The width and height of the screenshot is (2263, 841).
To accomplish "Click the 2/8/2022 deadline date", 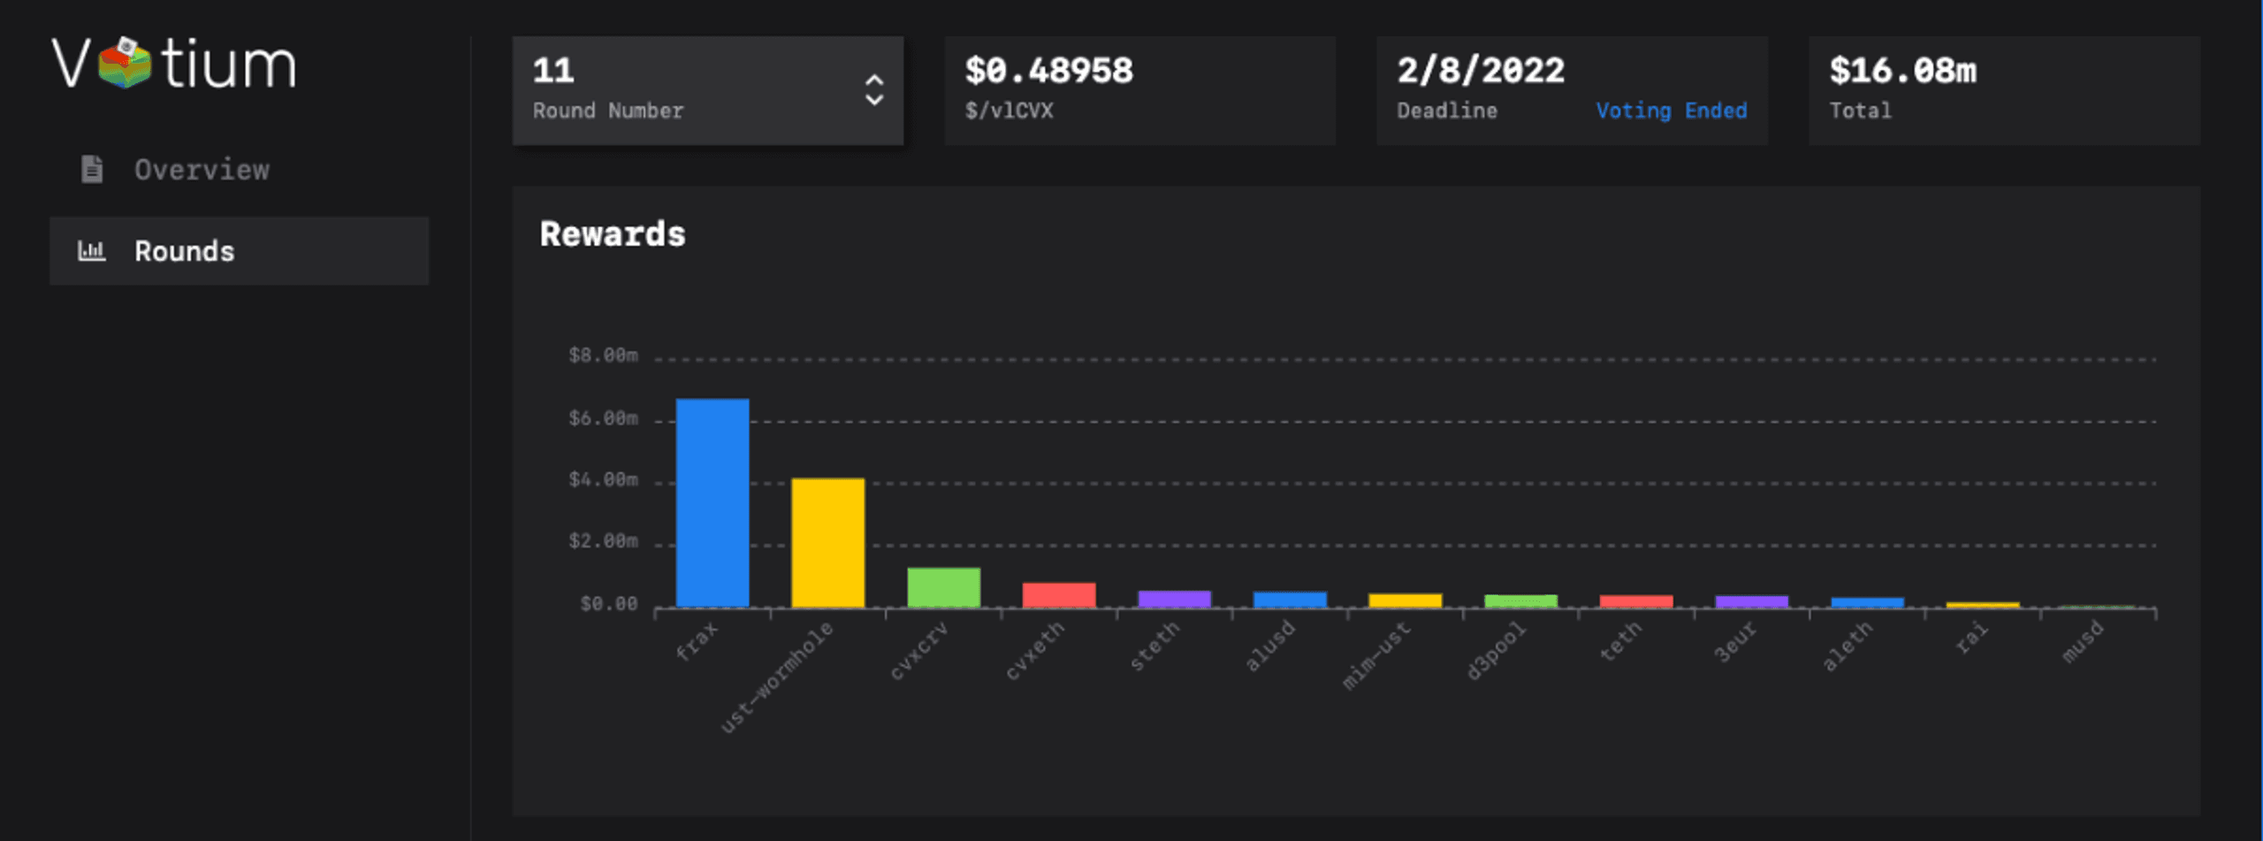I will click(1481, 71).
